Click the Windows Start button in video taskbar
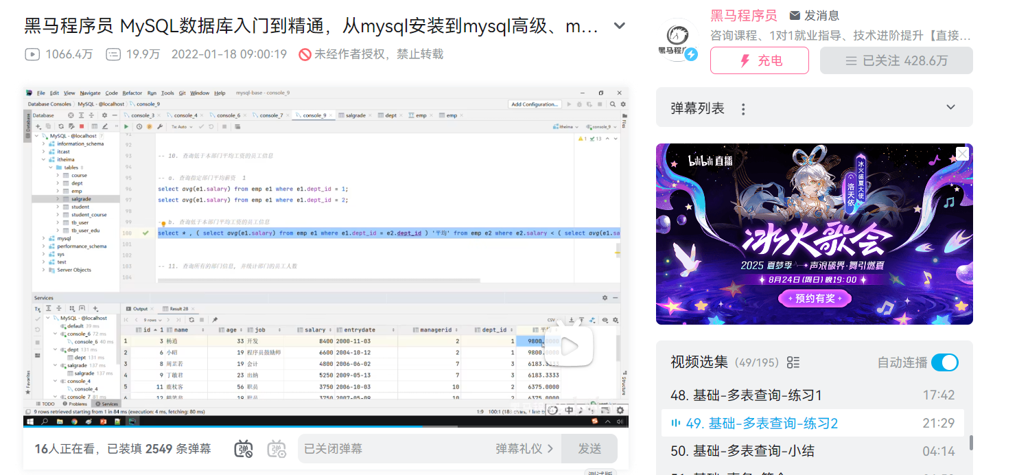 [30, 421]
